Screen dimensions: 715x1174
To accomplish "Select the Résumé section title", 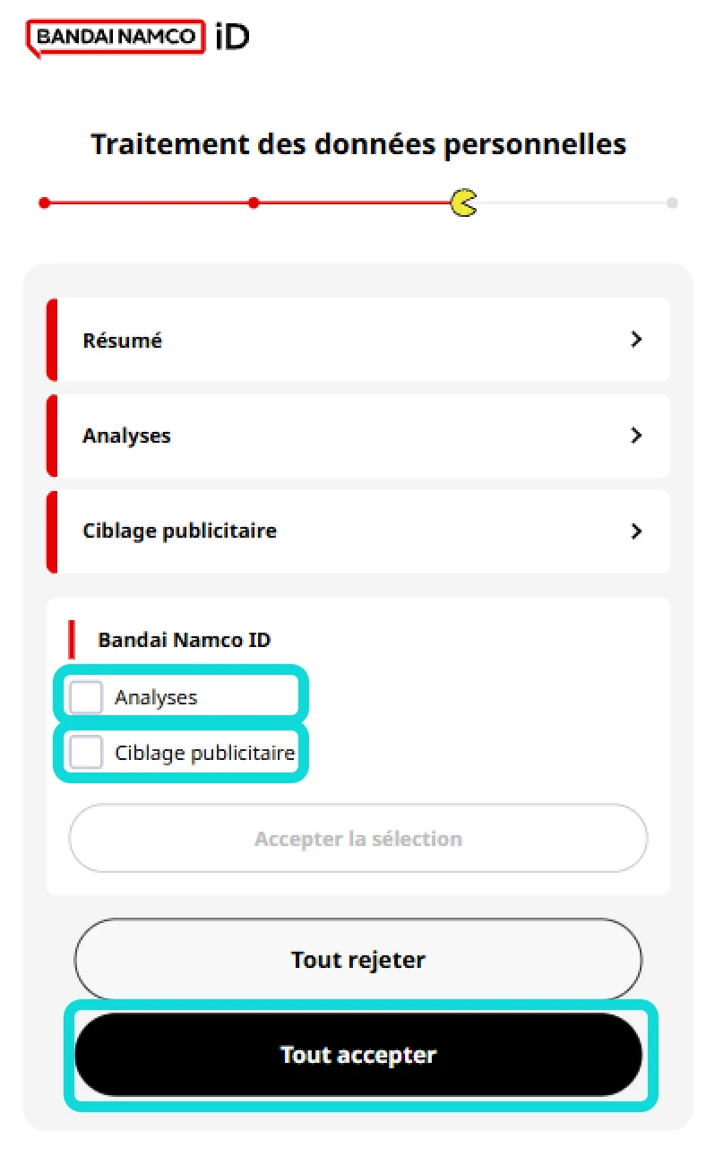I will click(122, 341).
